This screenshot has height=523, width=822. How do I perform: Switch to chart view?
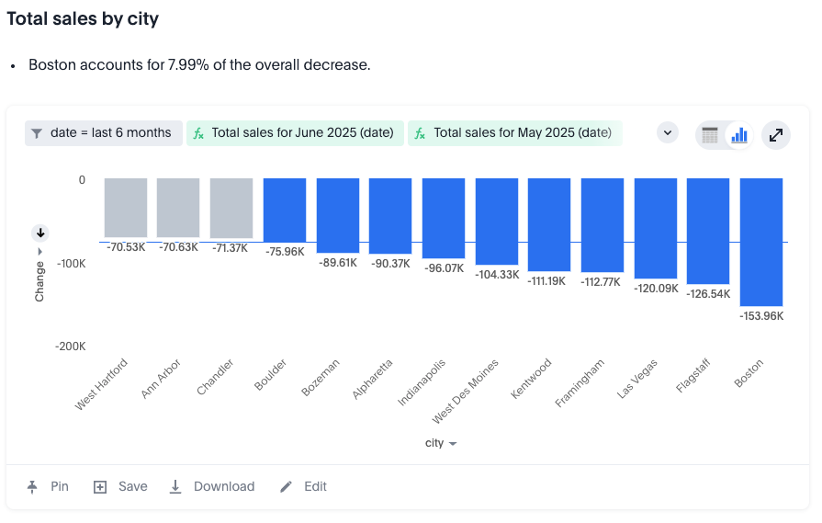tap(738, 135)
